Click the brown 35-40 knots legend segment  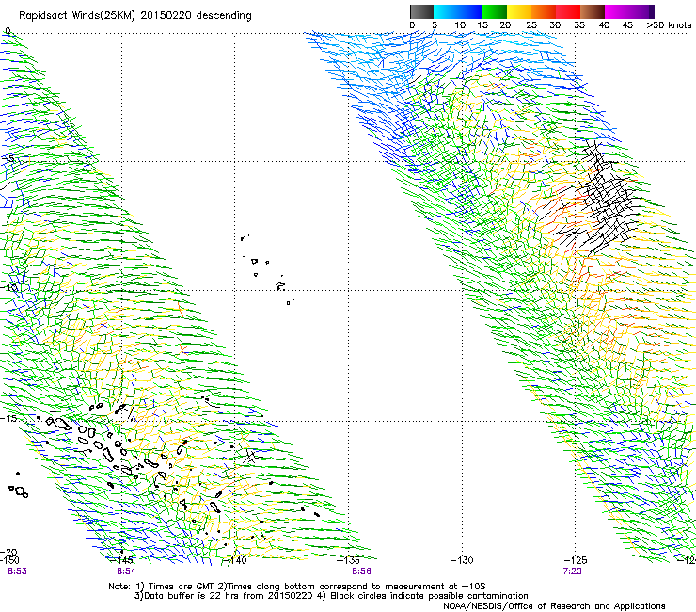coord(593,11)
